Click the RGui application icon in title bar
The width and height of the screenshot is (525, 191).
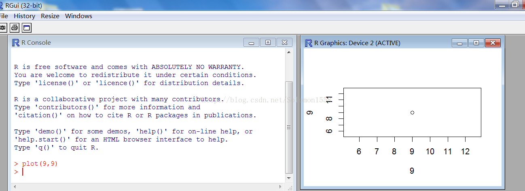(2, 5)
